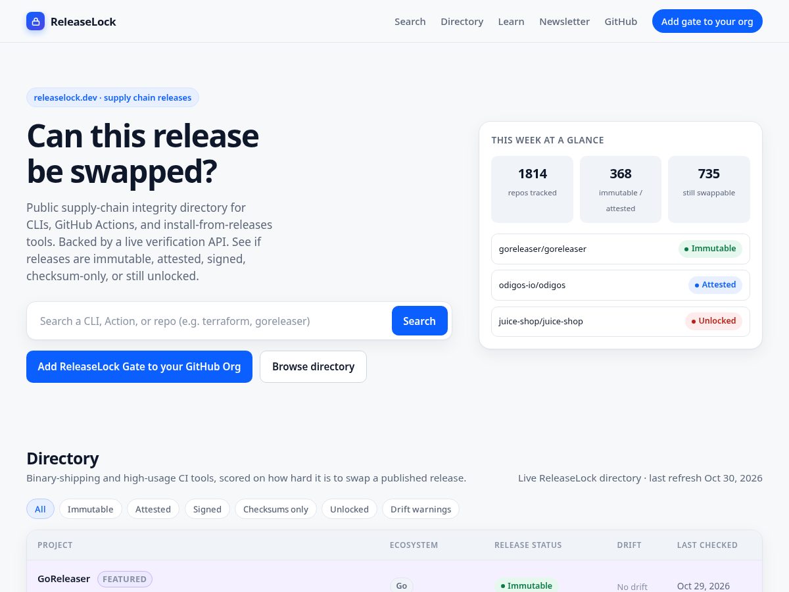Open the Newsletter nav link

click(x=564, y=22)
